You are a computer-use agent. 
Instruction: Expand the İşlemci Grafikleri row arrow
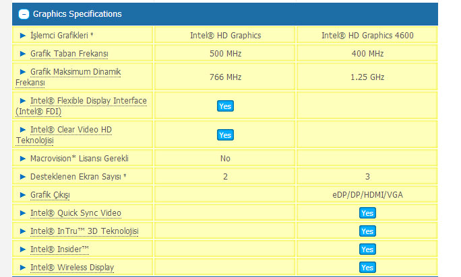[23, 36]
